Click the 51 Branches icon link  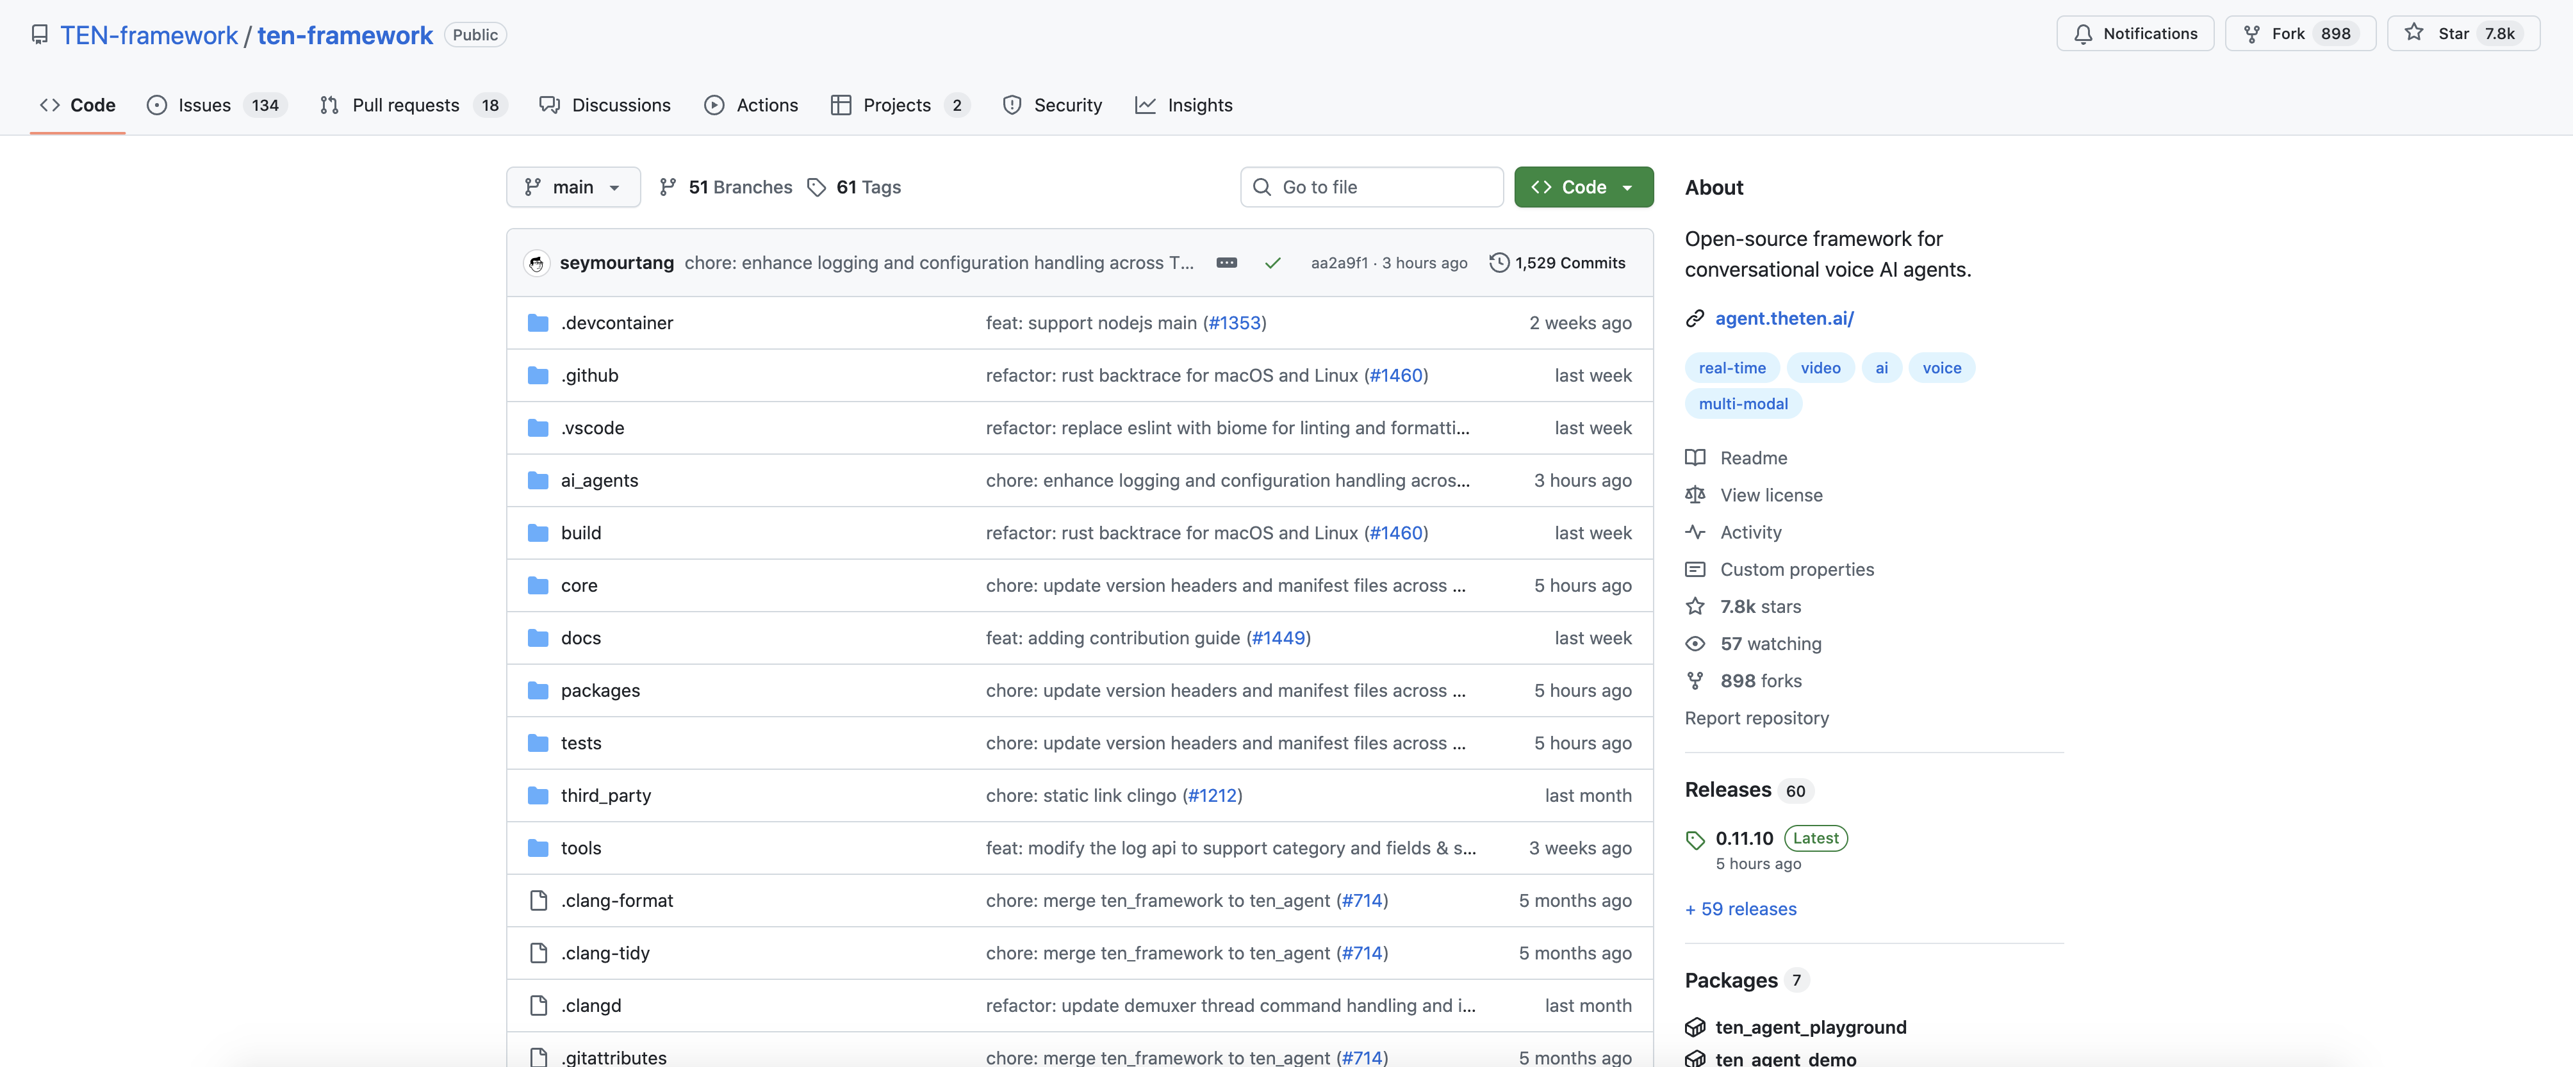(x=668, y=188)
